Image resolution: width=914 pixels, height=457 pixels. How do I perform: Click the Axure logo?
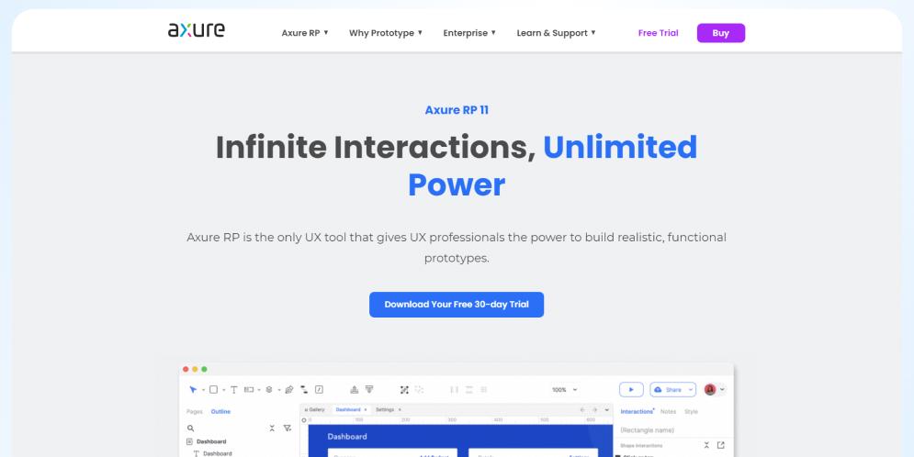197,30
